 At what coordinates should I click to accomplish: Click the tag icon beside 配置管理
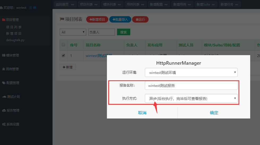(4, 83)
